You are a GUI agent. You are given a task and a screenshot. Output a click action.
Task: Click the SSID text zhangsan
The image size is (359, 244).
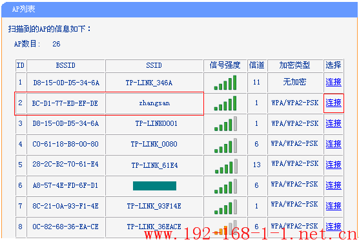click(154, 103)
